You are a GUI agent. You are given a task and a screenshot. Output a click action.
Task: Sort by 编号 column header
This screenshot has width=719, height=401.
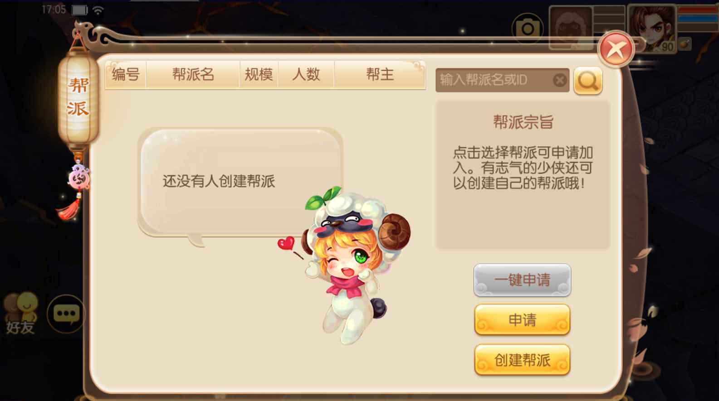[126, 74]
